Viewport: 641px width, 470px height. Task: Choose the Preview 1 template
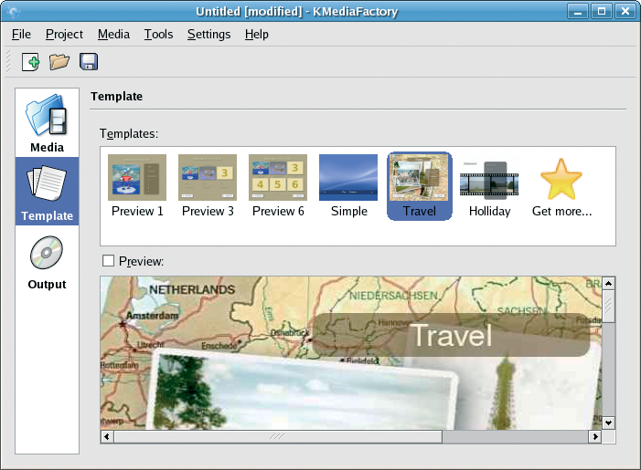click(x=137, y=186)
